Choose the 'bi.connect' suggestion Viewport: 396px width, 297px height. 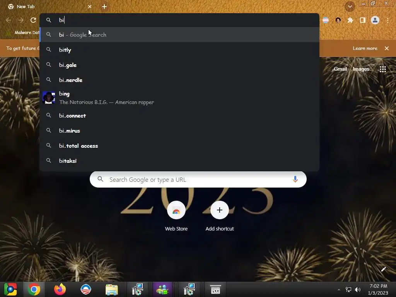pos(179,115)
